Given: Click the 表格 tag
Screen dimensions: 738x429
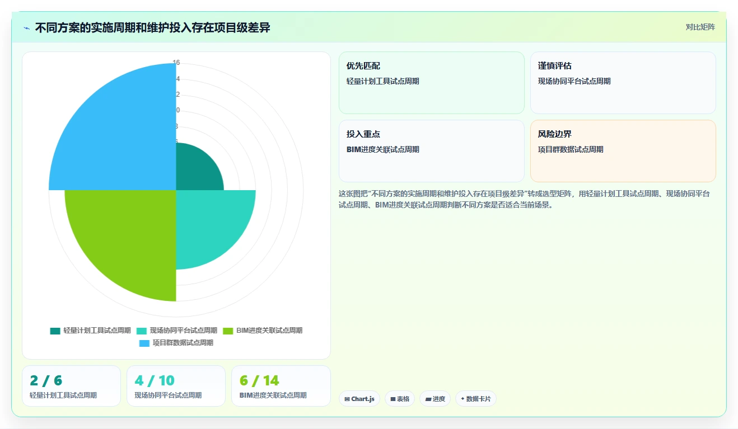Looking at the screenshot, I should 400,399.
